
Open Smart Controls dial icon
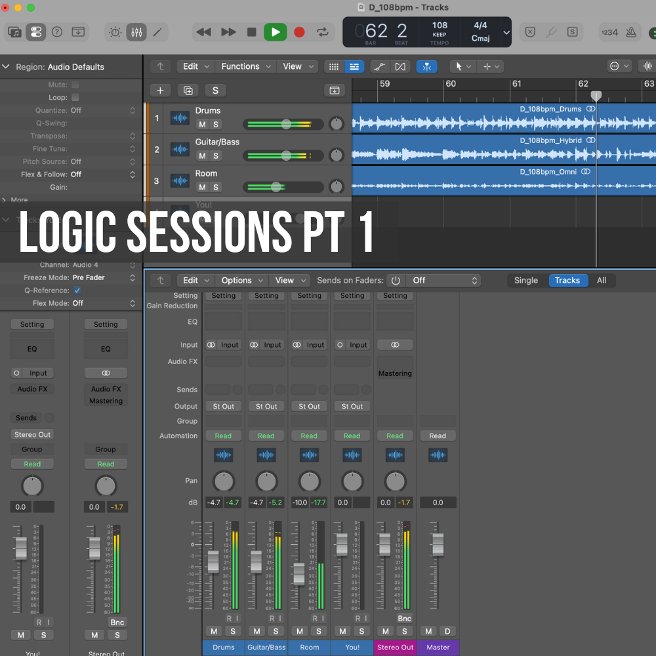[x=115, y=32]
